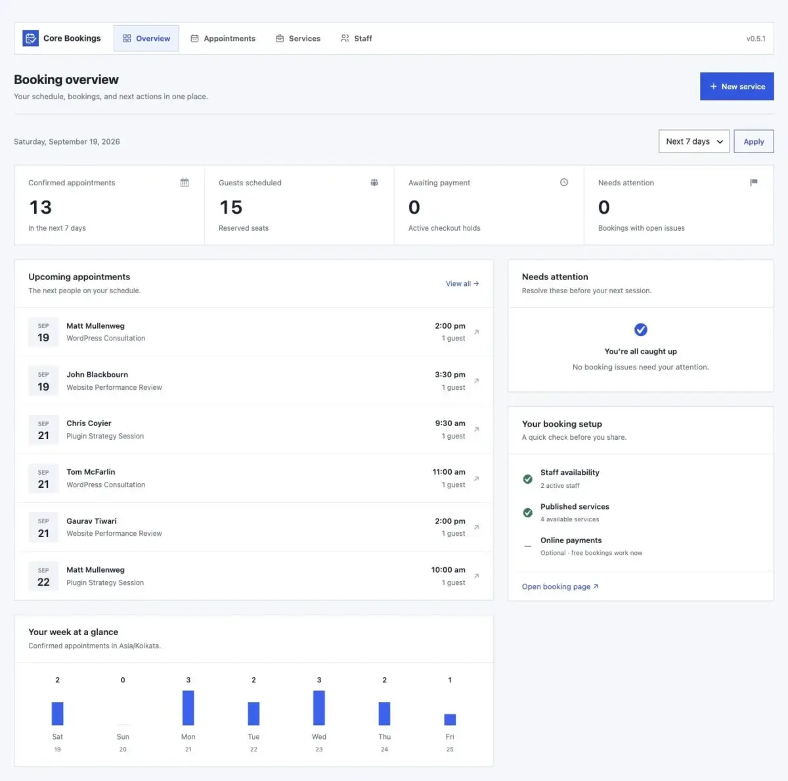
Task: Click the Tuesday bar in week chart
Action: pos(253,714)
